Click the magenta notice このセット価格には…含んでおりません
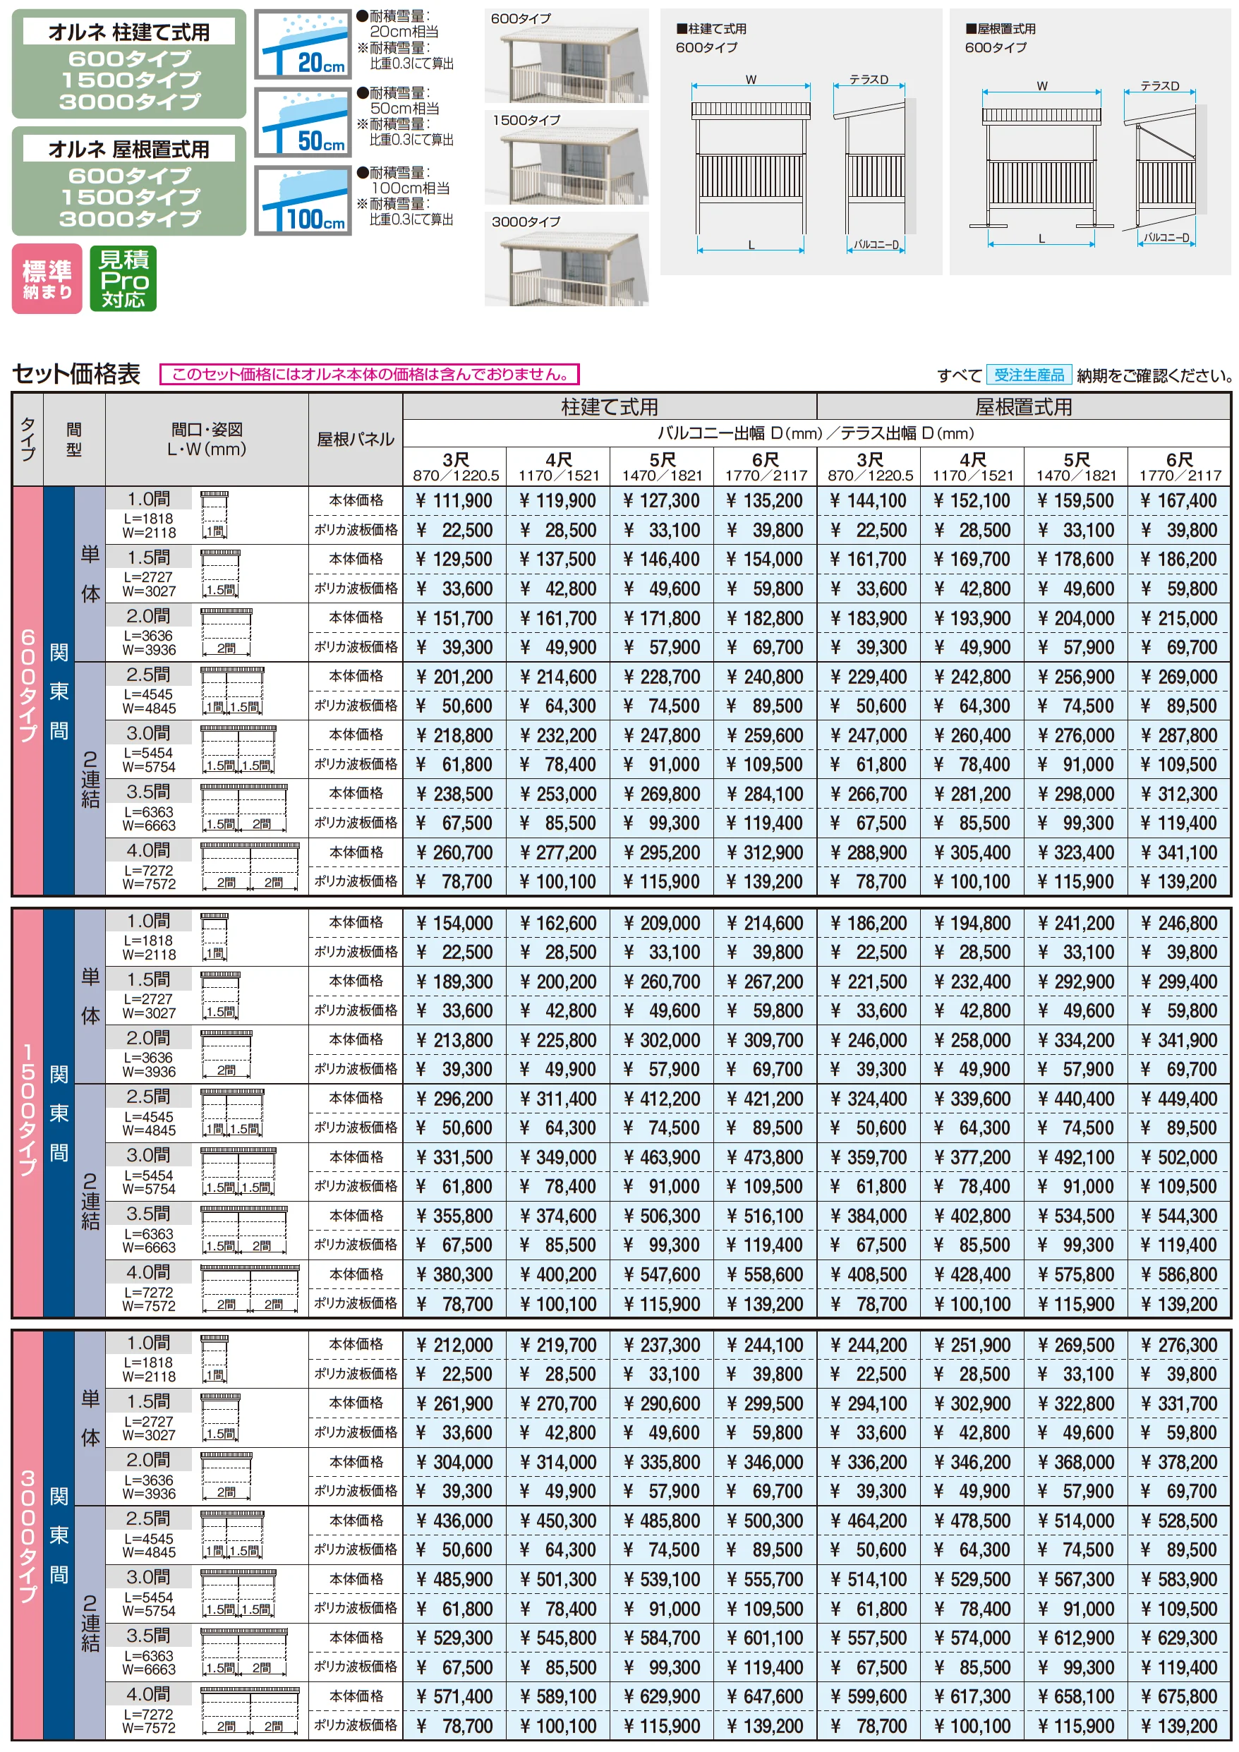This screenshot has width=1239, height=1752. pyautogui.click(x=369, y=374)
